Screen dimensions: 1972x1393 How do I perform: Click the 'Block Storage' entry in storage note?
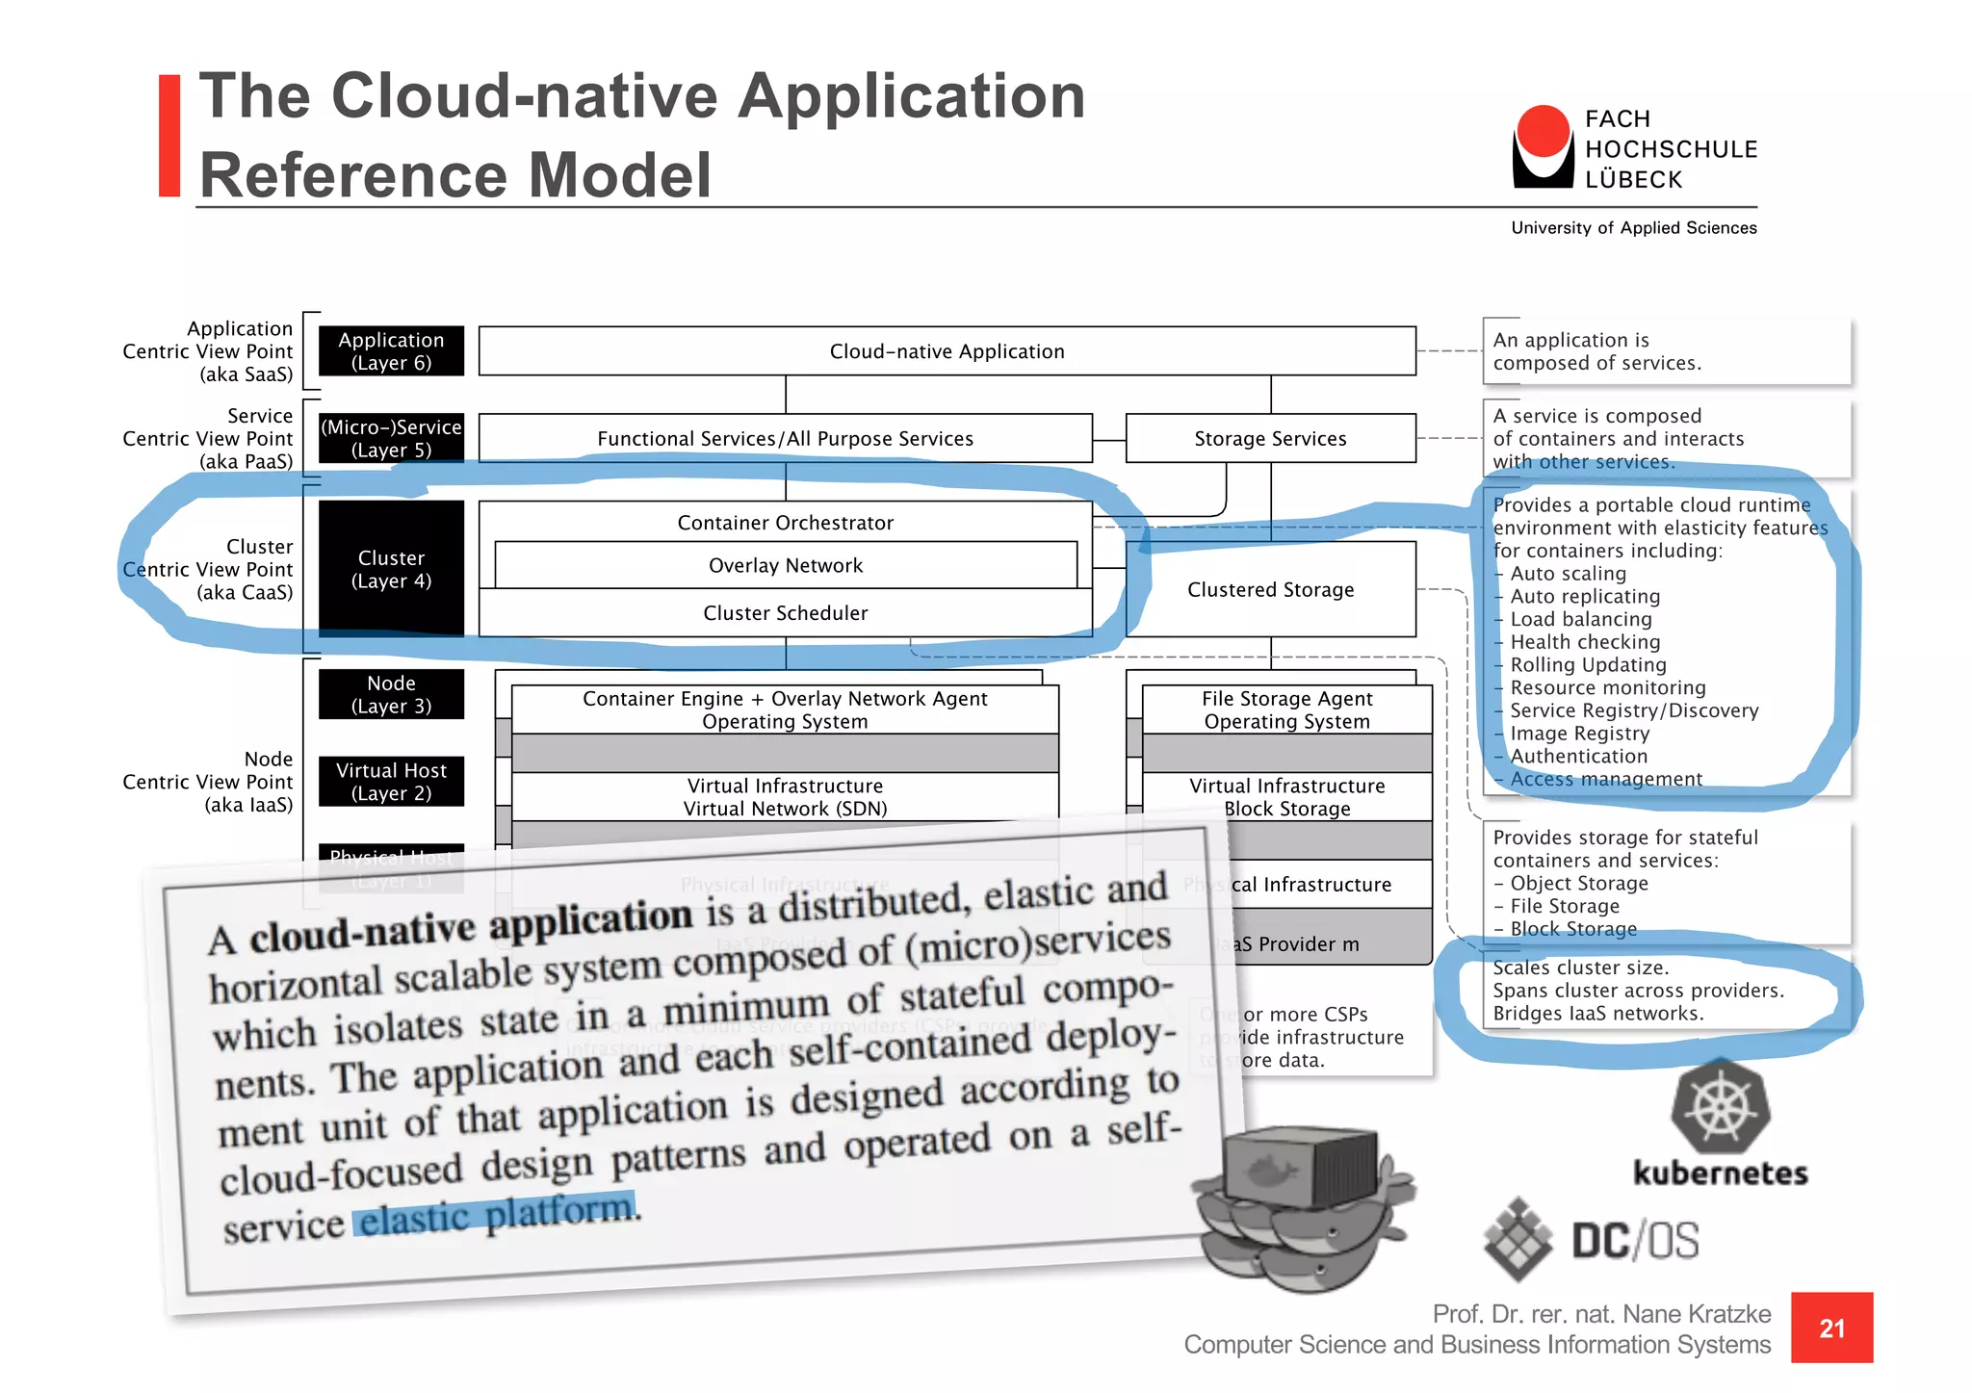(1566, 929)
